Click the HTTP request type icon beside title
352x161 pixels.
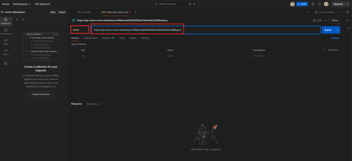[73, 20]
